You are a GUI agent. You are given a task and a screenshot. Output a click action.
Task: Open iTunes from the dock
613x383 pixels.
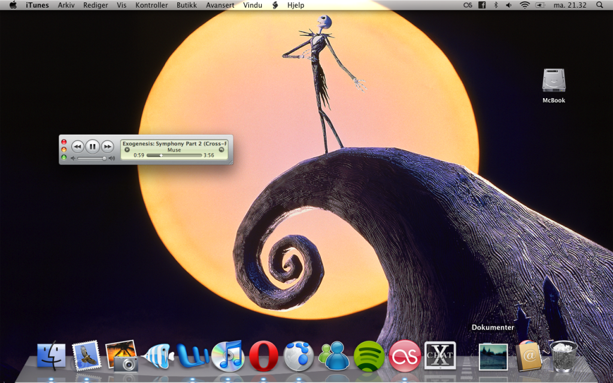click(228, 355)
